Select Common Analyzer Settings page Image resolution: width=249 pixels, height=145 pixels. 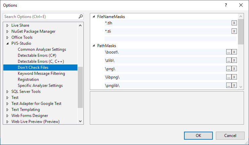pyautogui.click(x=42, y=49)
